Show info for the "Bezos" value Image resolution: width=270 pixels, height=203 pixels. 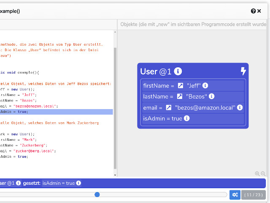211,96
